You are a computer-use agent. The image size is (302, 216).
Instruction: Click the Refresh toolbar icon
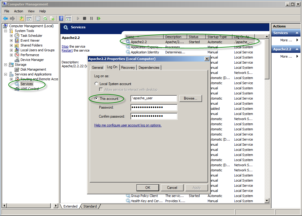(45, 18)
